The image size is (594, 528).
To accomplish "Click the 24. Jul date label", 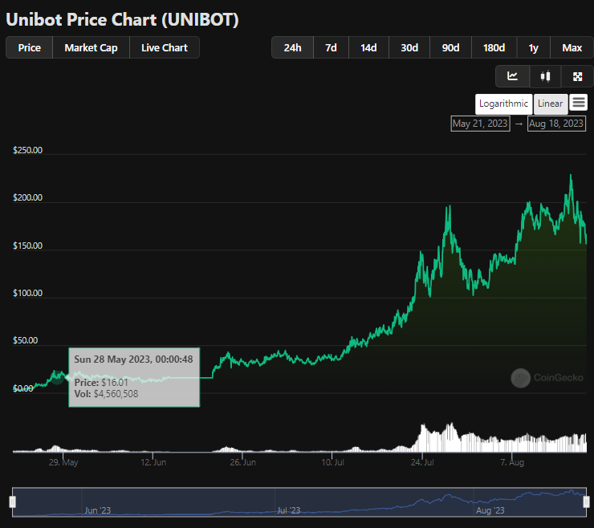I will pyautogui.click(x=422, y=462).
